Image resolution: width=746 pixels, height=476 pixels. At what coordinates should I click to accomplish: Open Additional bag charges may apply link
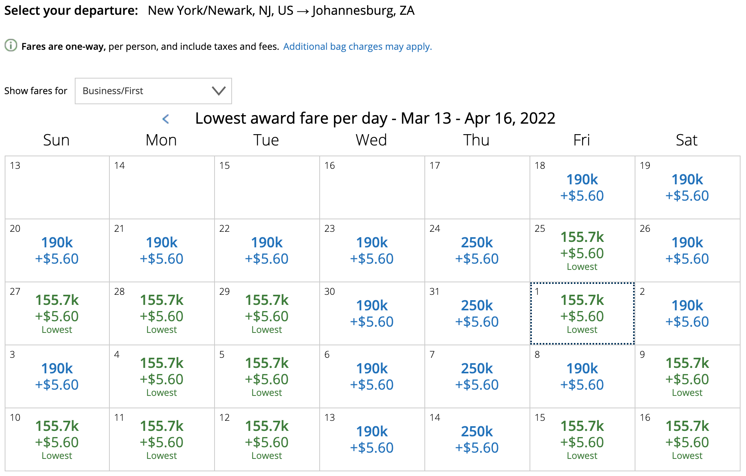click(x=357, y=47)
